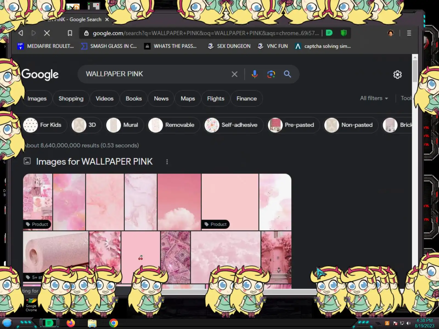
Task: Open the browser hamburger menu
Action: 409,33
